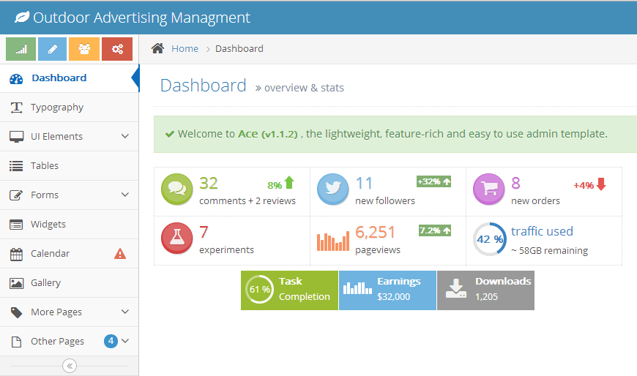Click the Calendar warning triangle icon
The width and height of the screenshot is (637, 376).
[120, 254]
